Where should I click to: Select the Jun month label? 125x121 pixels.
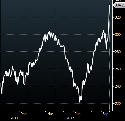77,114
